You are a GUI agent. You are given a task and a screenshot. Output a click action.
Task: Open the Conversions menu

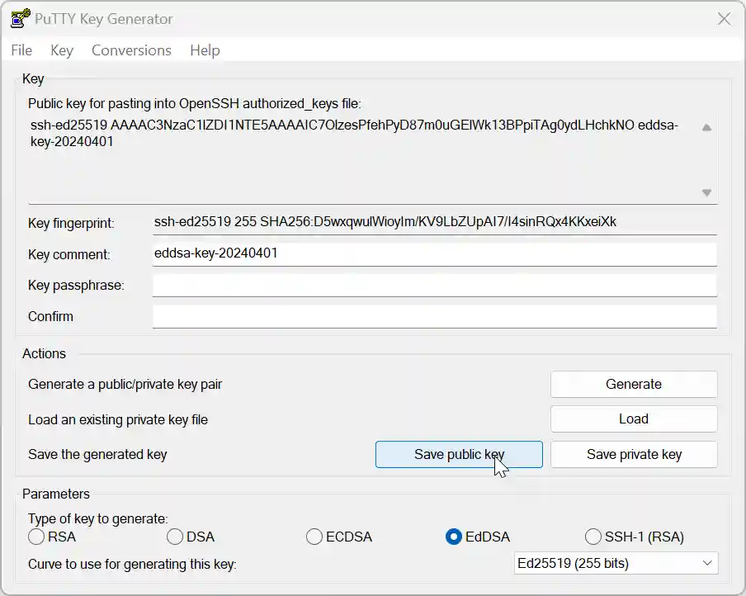pyautogui.click(x=131, y=50)
